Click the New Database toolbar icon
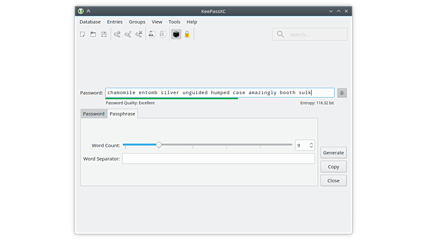The image size is (427, 240). (x=82, y=35)
